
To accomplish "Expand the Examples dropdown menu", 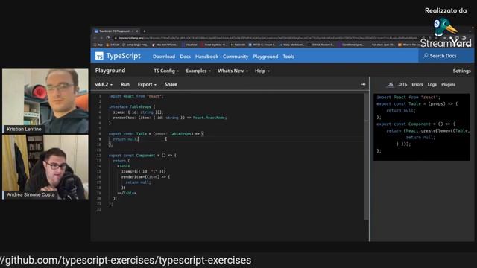I will coord(198,71).
